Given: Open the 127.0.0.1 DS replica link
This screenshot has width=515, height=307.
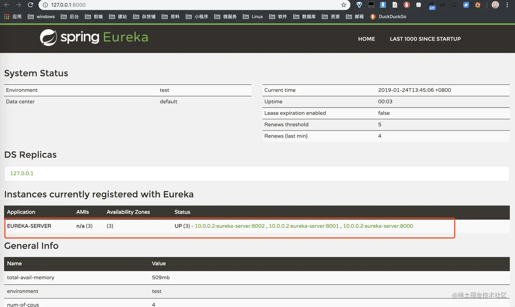Looking at the screenshot, I should pos(22,173).
